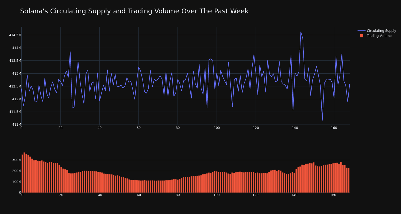Click x-axis tick 20 on supply chart
401x214 pixels.
click(x=60, y=128)
